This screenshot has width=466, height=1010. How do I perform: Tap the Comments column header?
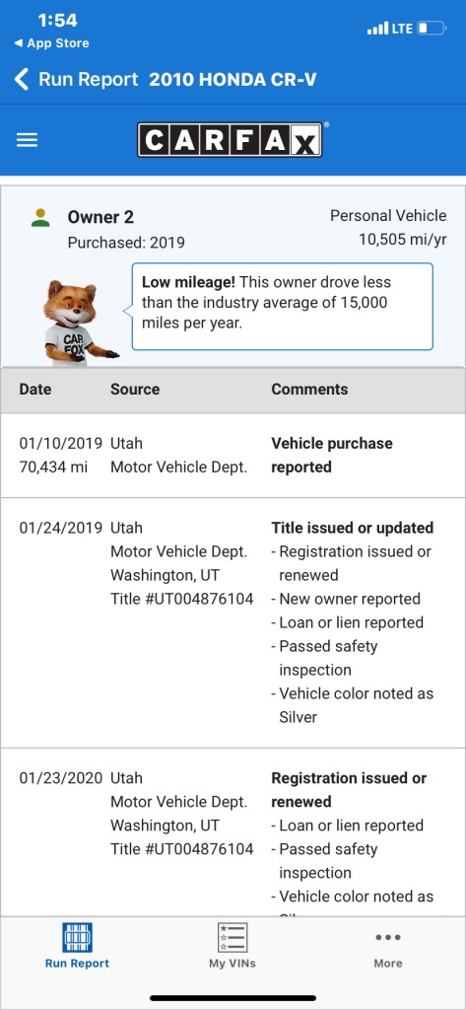[309, 389]
